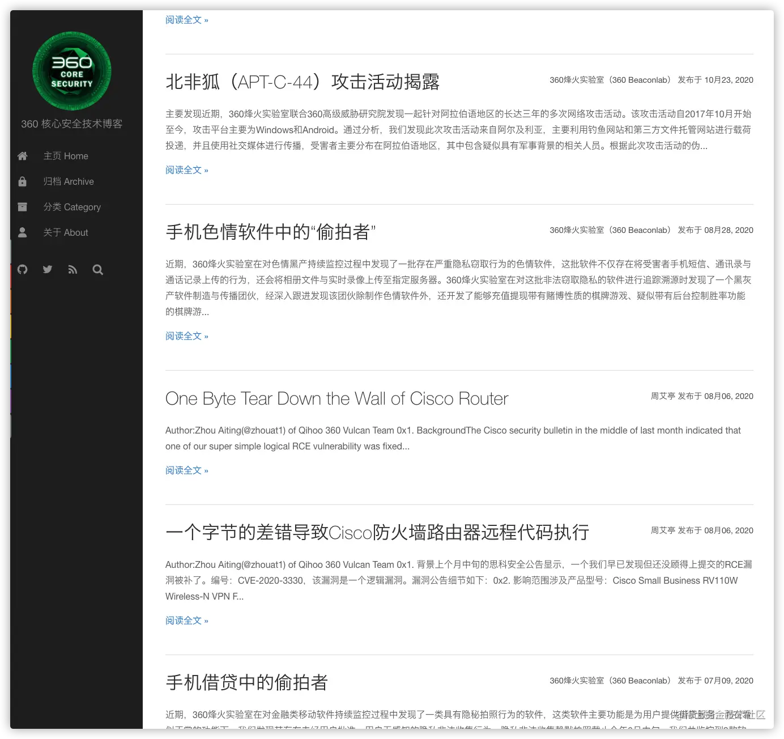
Task: Click 阅读全文 under 北非狐 article
Action: pyautogui.click(x=187, y=170)
